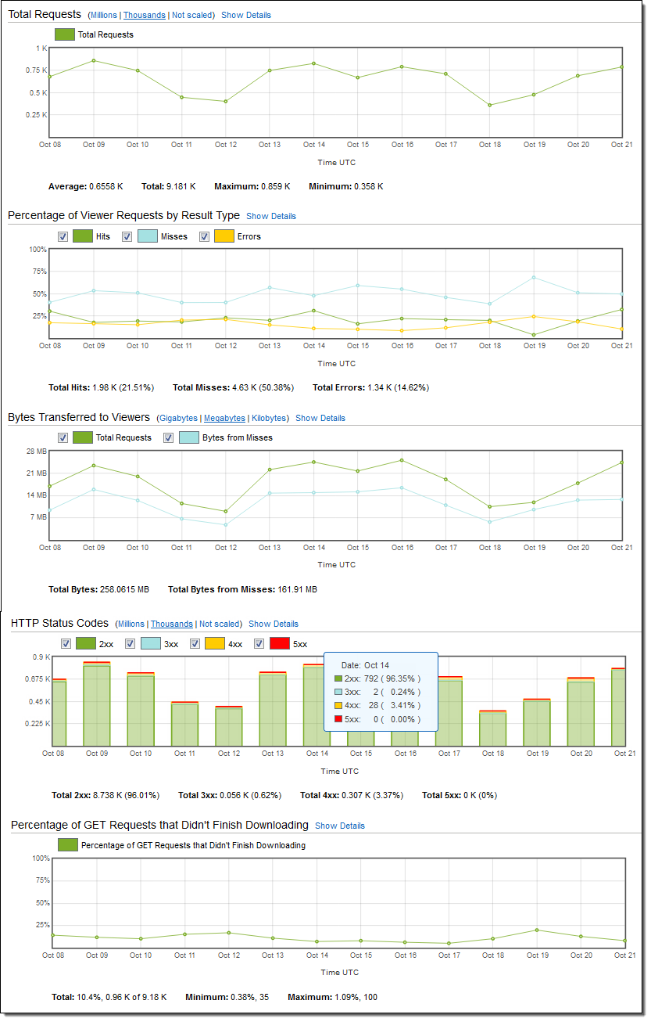Switch Bytes Transferred units to Kilobytes
The width and height of the screenshot is (651, 1022).
pos(270,418)
